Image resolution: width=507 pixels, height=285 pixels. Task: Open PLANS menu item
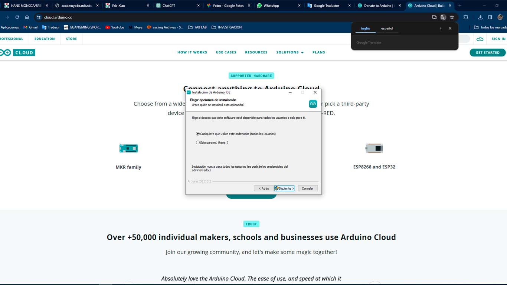click(x=319, y=52)
